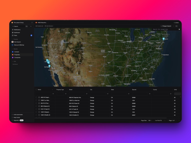Open the Property Type column filter icon

pyautogui.click(x=66, y=94)
